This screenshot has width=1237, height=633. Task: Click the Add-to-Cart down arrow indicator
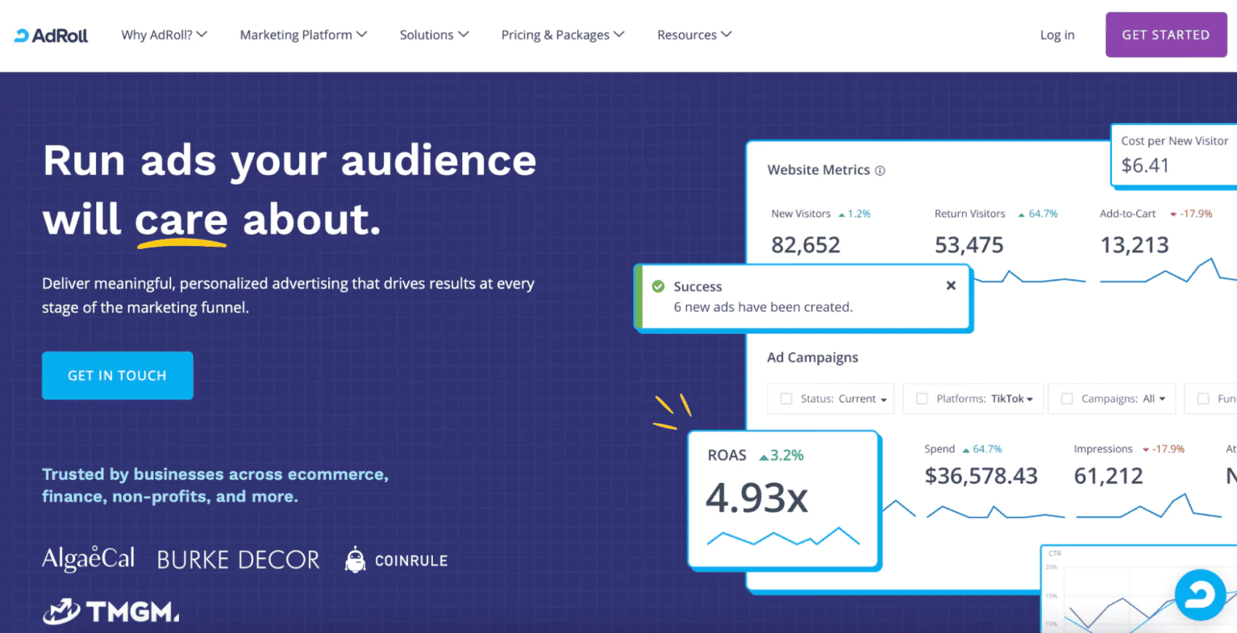pos(1173,215)
